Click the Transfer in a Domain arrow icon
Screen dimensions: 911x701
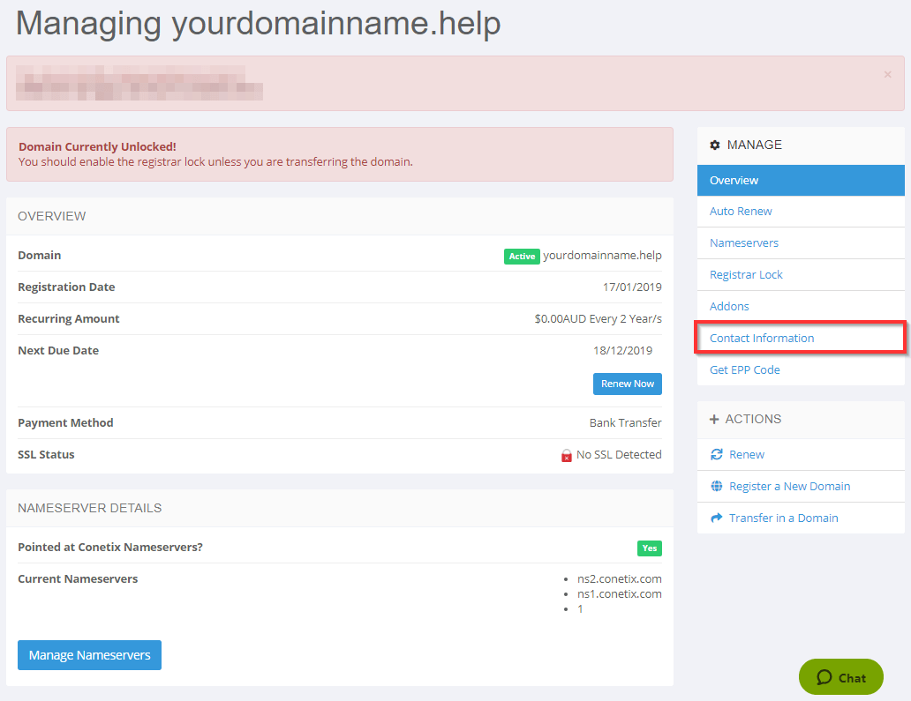coord(717,518)
